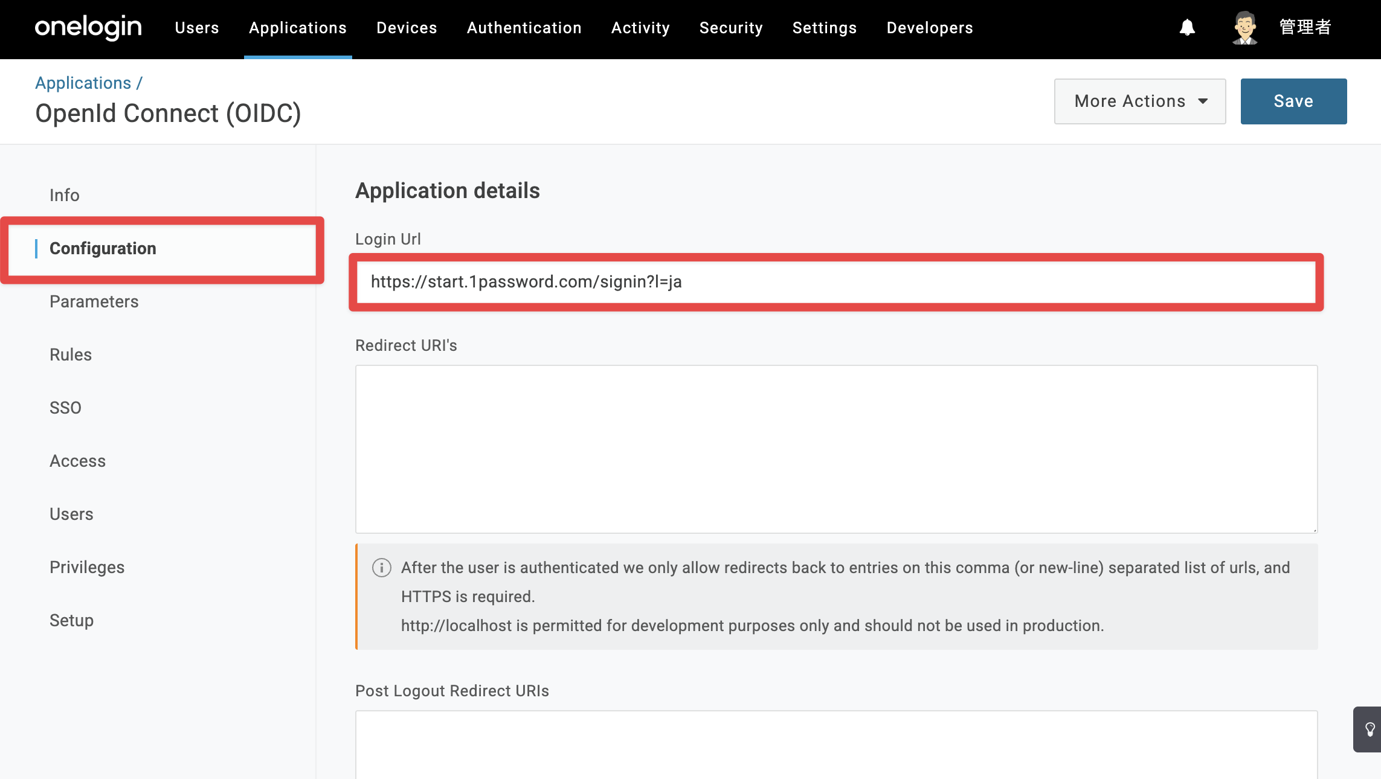Viewport: 1381px width, 779px height.
Task: Open the Settings top menu
Action: point(825,28)
